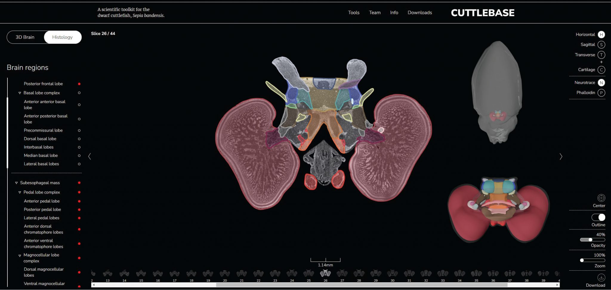
Task: Switch to the Sagittal (S) view icon
Action: [601, 45]
